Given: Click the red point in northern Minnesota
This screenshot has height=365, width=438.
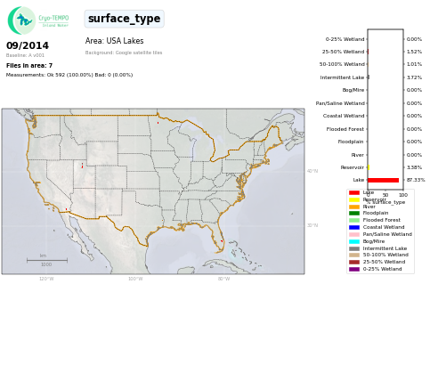Looking at the screenshot, I should pos(158,123).
